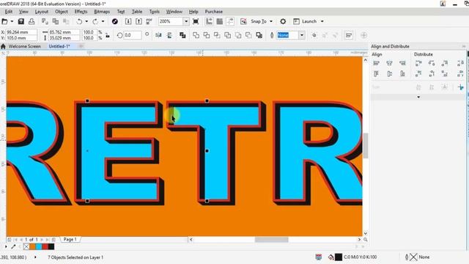Select the red swatch in document palette

click(45, 246)
